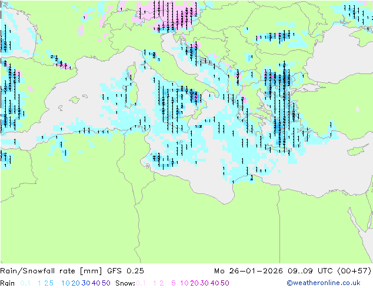Click the rain legend value 0.1
The height and width of the screenshot is (288, 373).
(25, 283)
